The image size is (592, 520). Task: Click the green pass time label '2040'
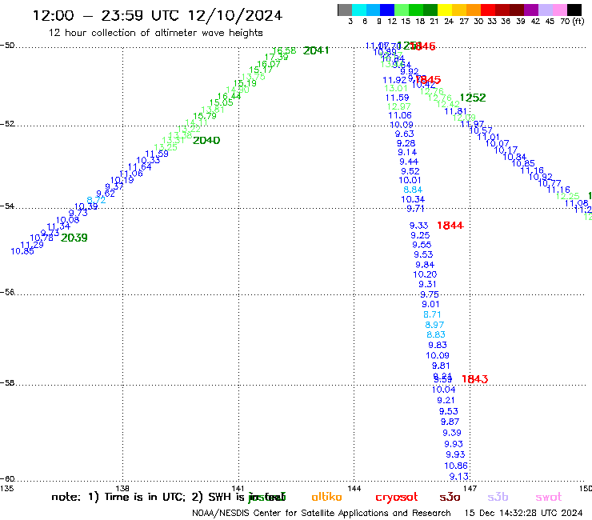(x=206, y=140)
